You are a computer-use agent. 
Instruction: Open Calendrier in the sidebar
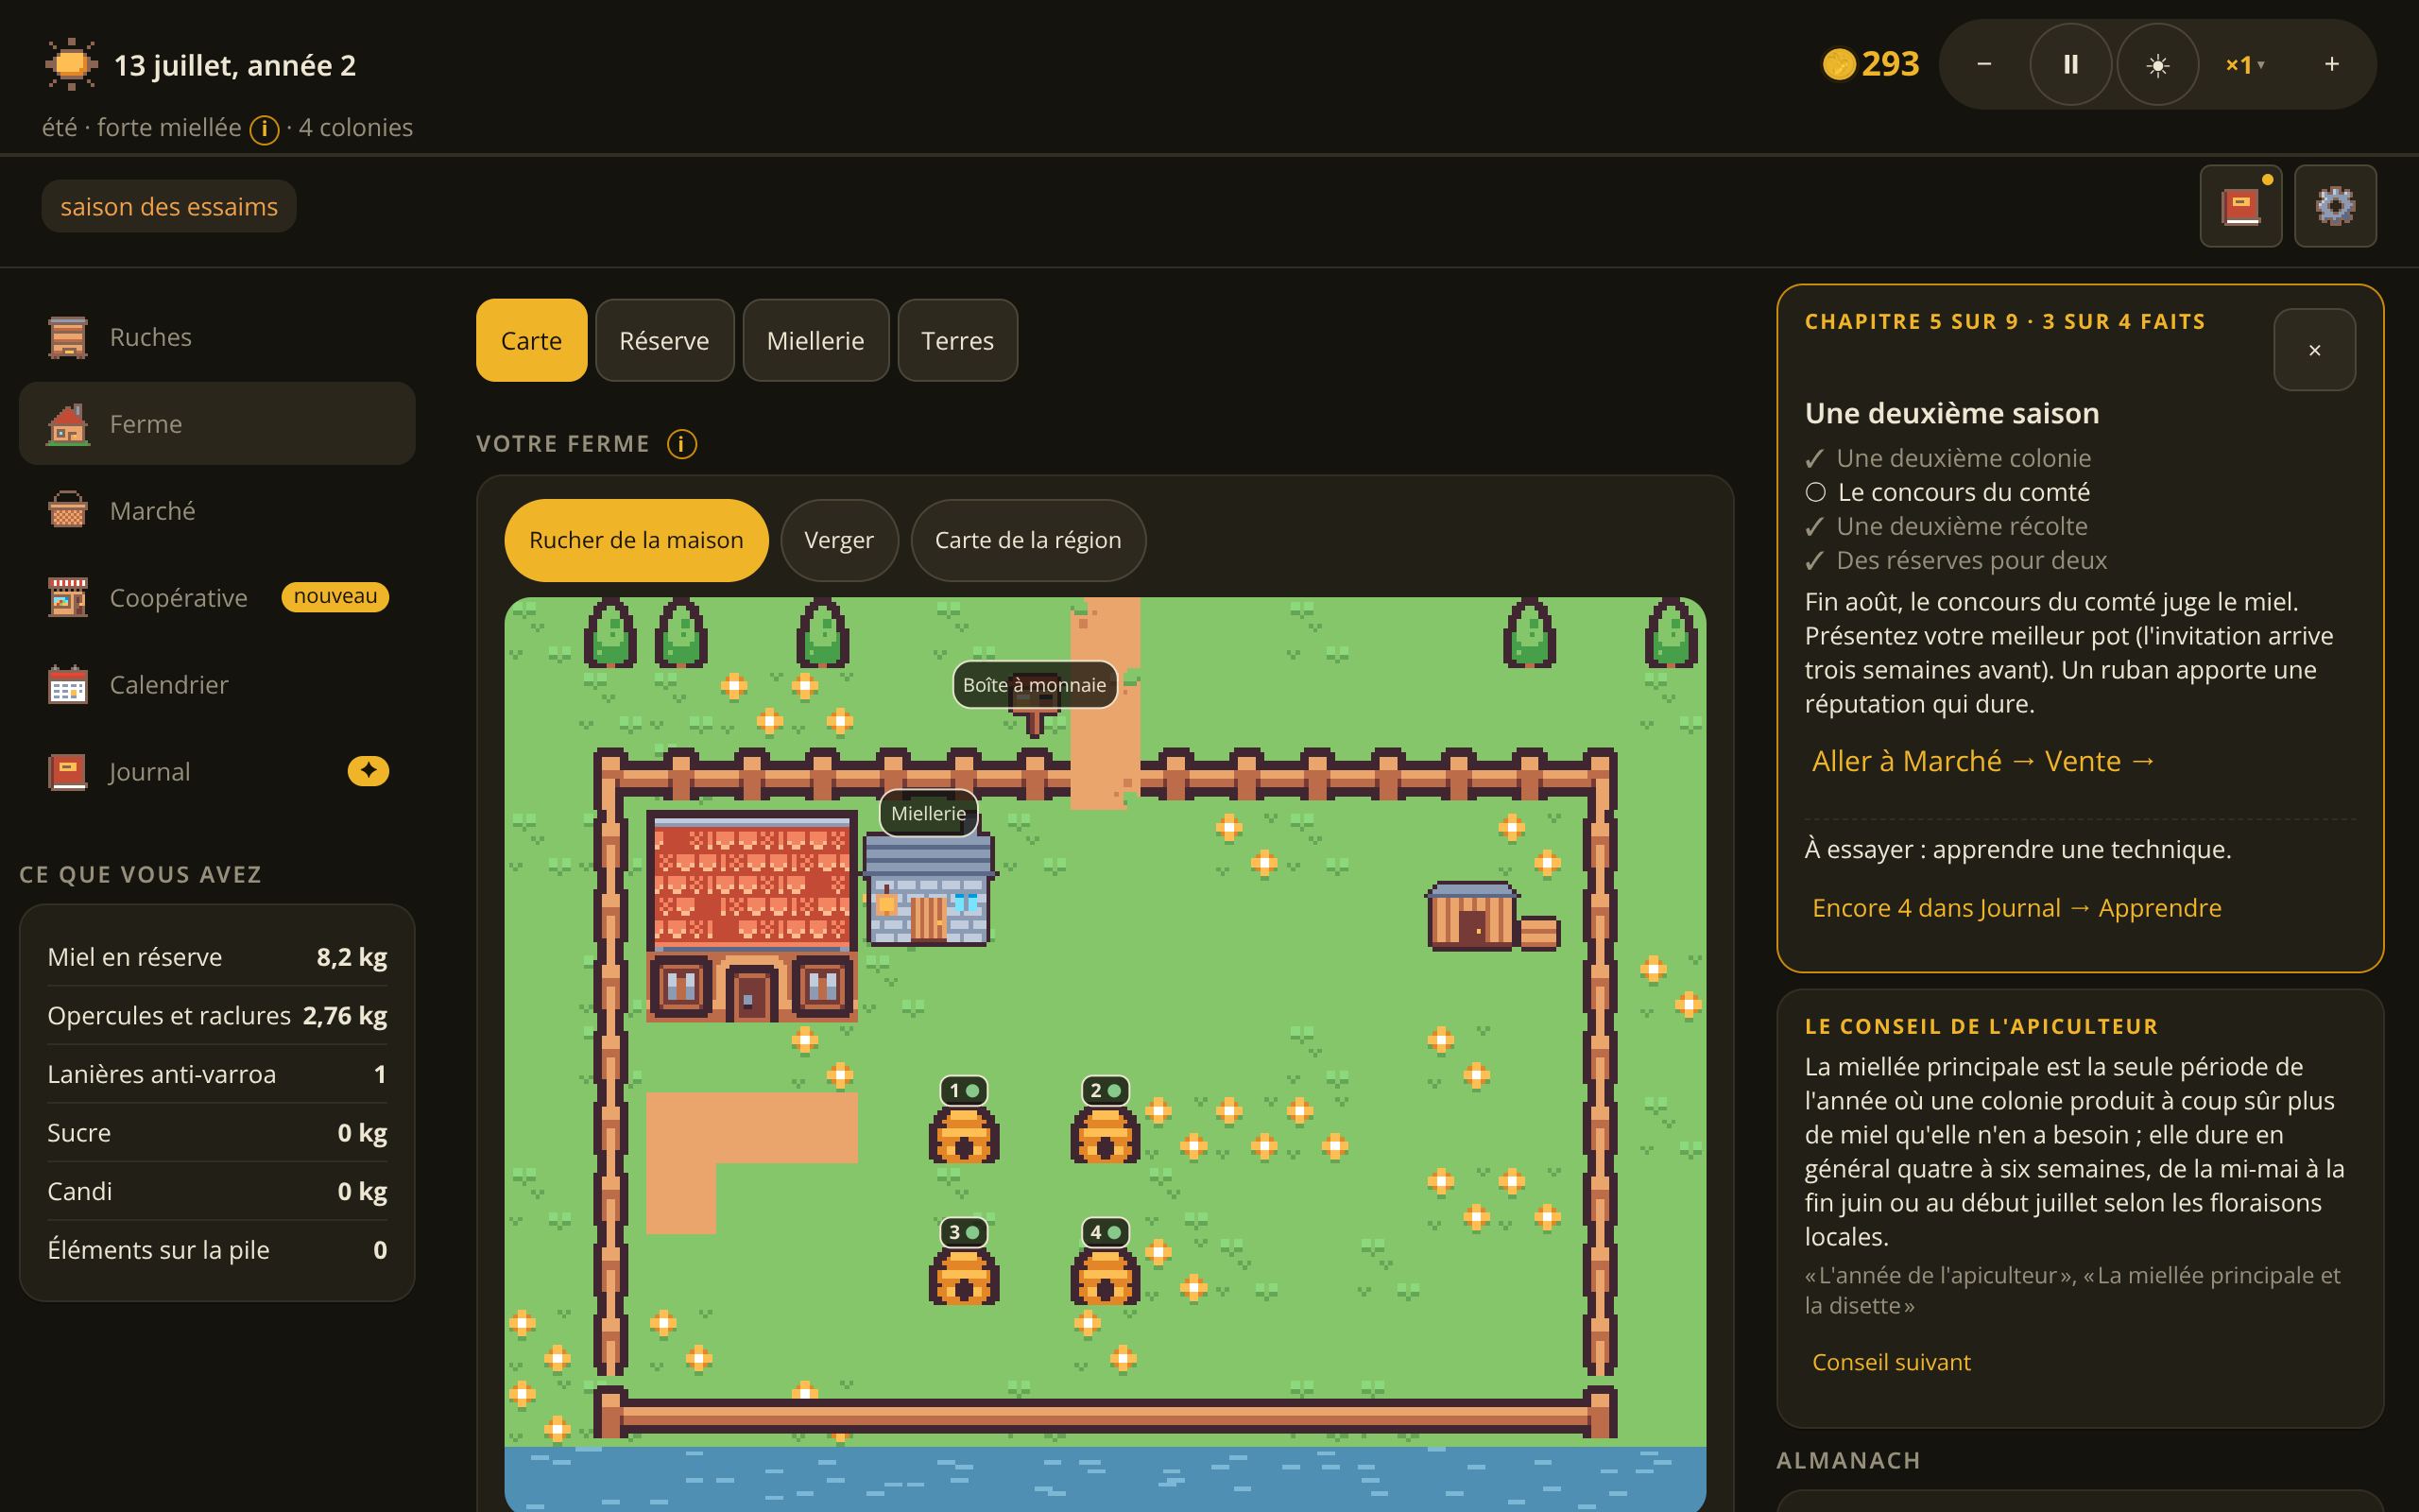pyautogui.click(x=217, y=685)
